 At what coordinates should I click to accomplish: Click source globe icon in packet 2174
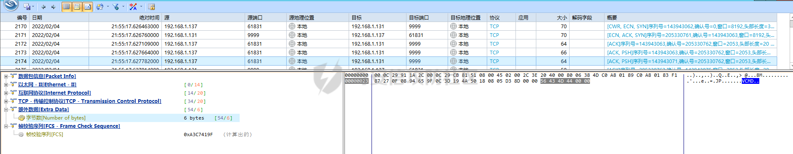coord(292,61)
